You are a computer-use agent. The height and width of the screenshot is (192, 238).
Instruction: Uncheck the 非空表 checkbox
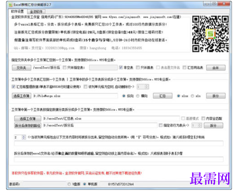click(x=121, y=68)
